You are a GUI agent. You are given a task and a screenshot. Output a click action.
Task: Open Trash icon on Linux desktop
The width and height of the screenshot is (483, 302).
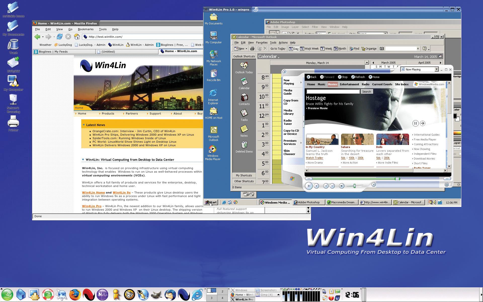coord(13,47)
